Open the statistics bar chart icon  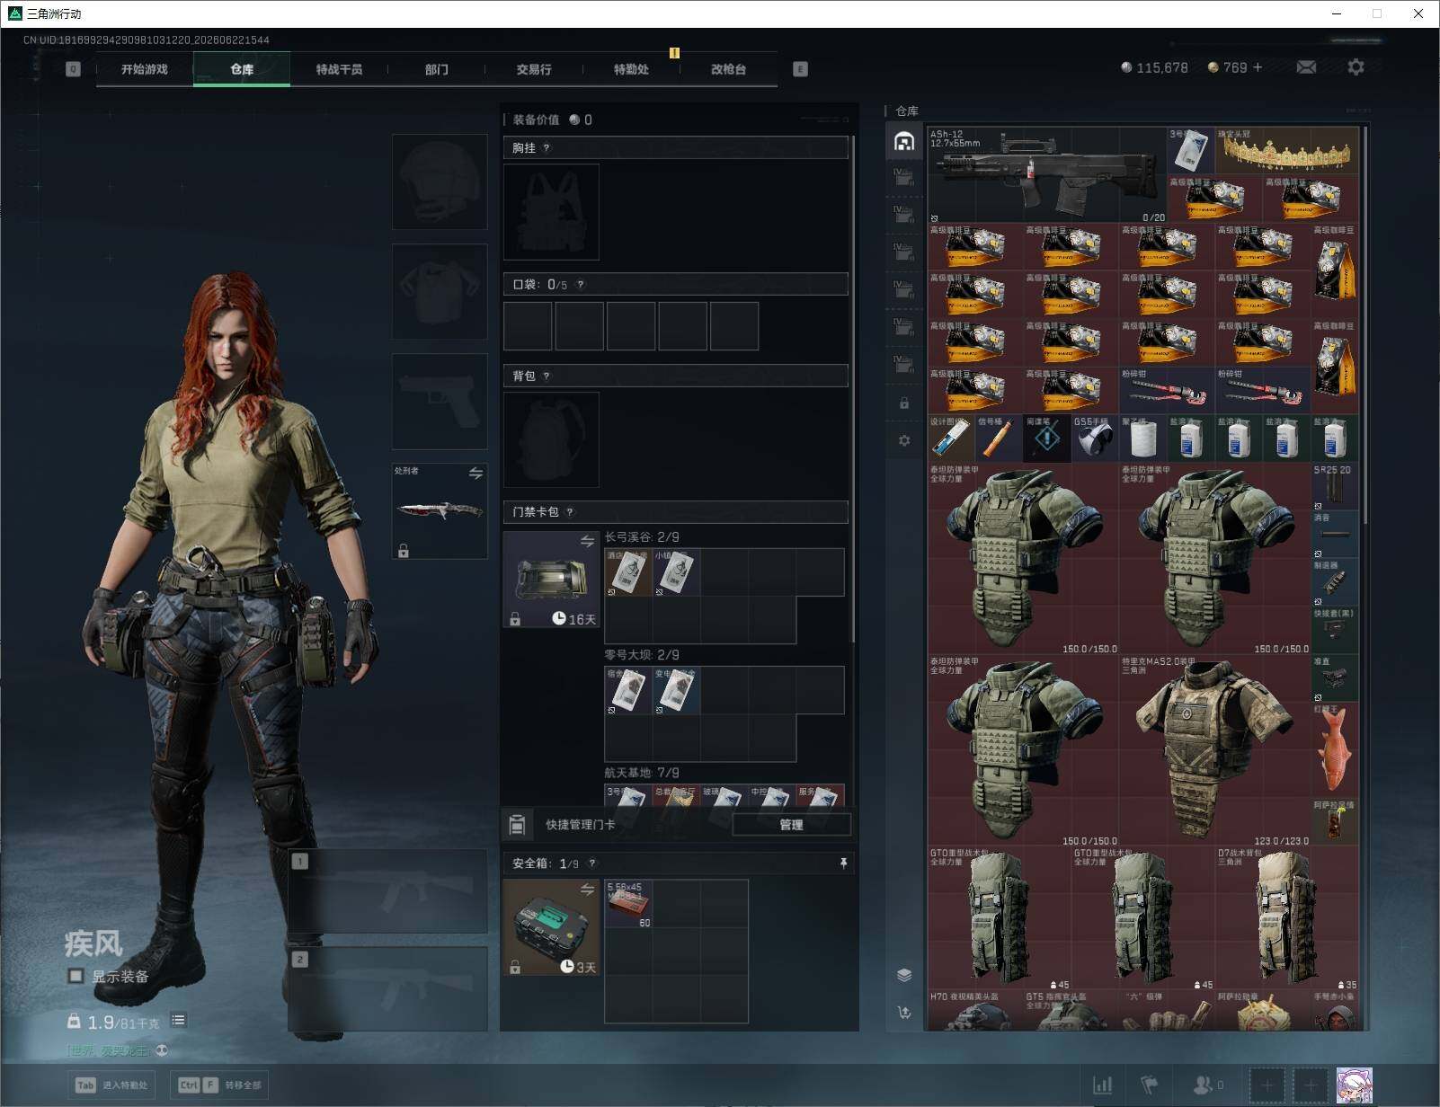[1103, 1085]
